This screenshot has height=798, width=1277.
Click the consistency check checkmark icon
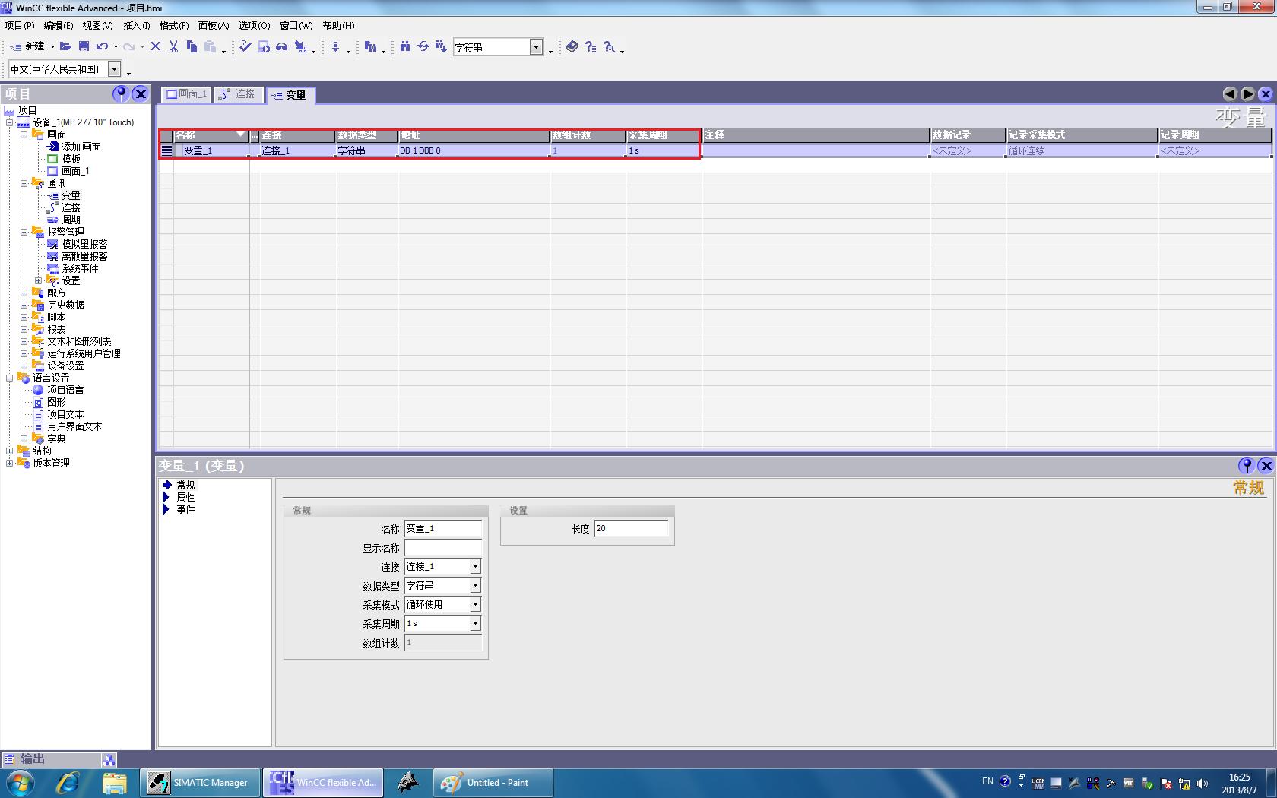tap(245, 46)
